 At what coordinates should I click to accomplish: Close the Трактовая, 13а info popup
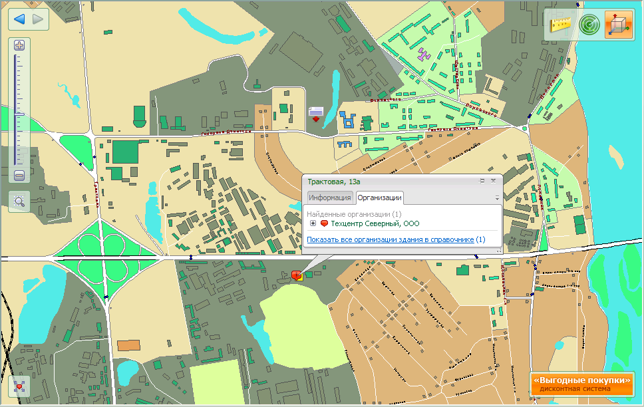coord(493,180)
